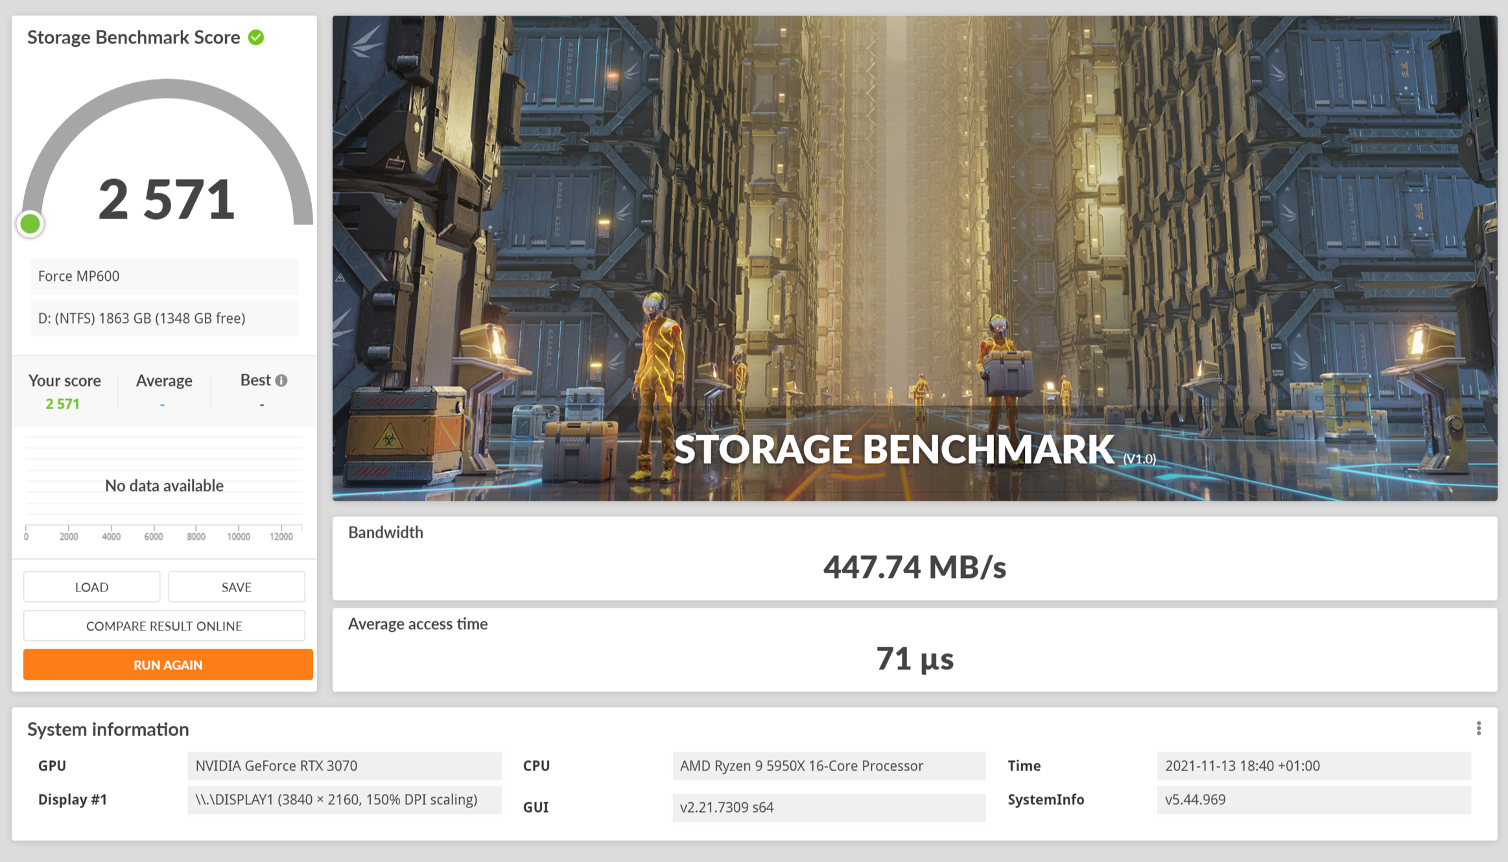Click the SystemInfo version v5.44.969
Screen dimensions: 1508x862
pos(1314,800)
